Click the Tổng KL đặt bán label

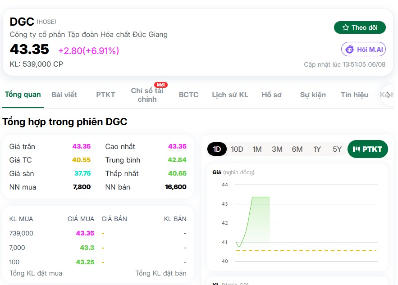[161, 273]
